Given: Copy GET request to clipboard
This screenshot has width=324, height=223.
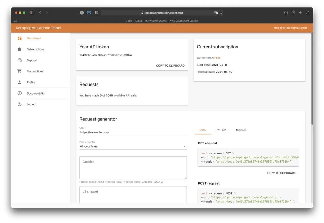Looking at the screenshot, I should pos(281,173).
